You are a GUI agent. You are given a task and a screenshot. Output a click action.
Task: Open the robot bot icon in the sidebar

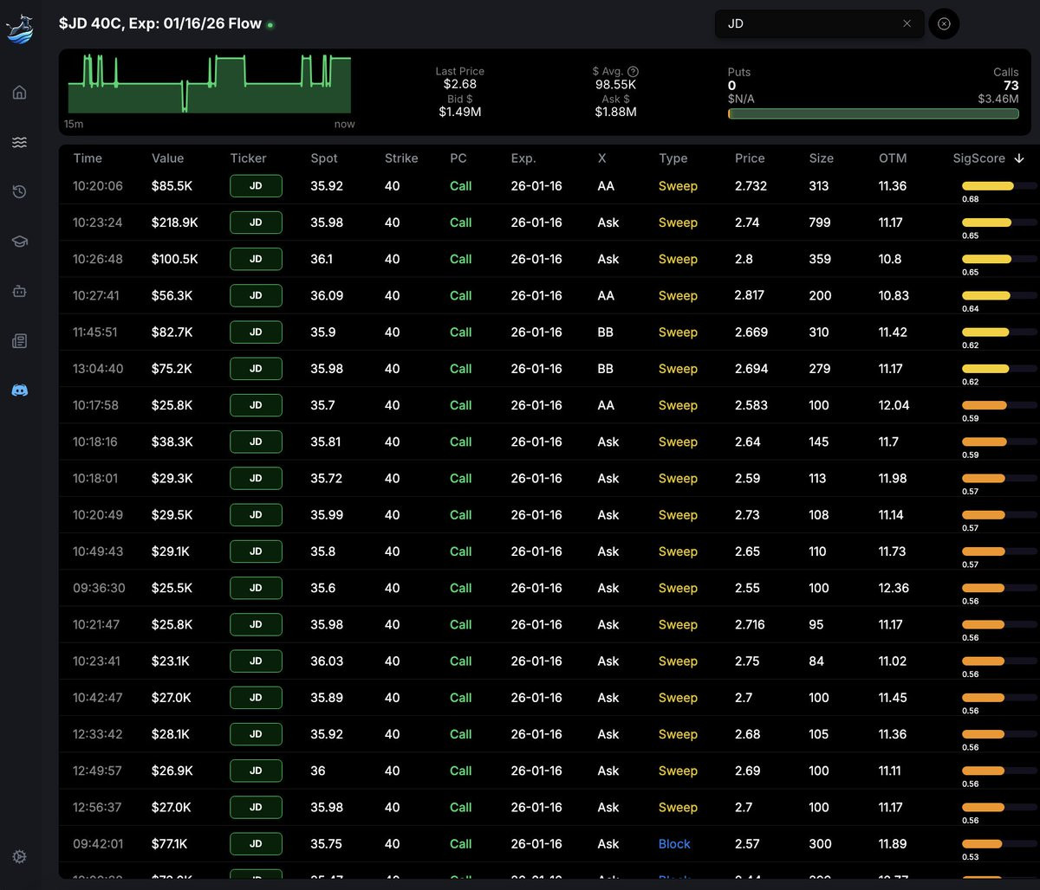pos(19,291)
